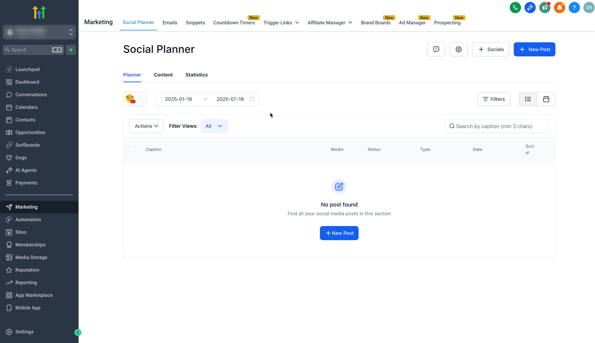Open the Actions dropdown
This screenshot has width=595, height=343.
(x=146, y=126)
